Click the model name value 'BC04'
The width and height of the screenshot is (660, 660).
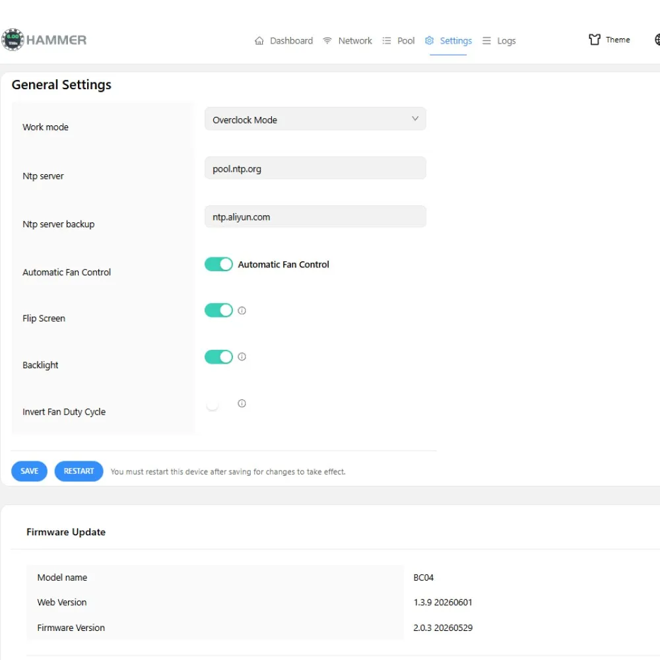click(424, 577)
